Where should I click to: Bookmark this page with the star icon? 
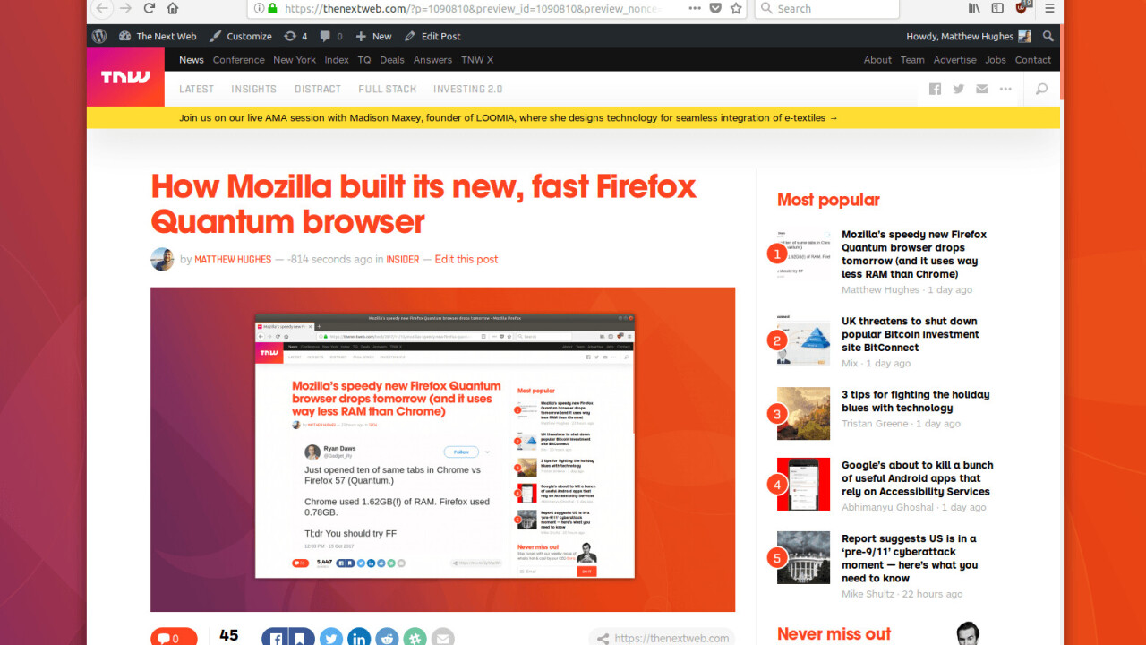pyautogui.click(x=736, y=8)
